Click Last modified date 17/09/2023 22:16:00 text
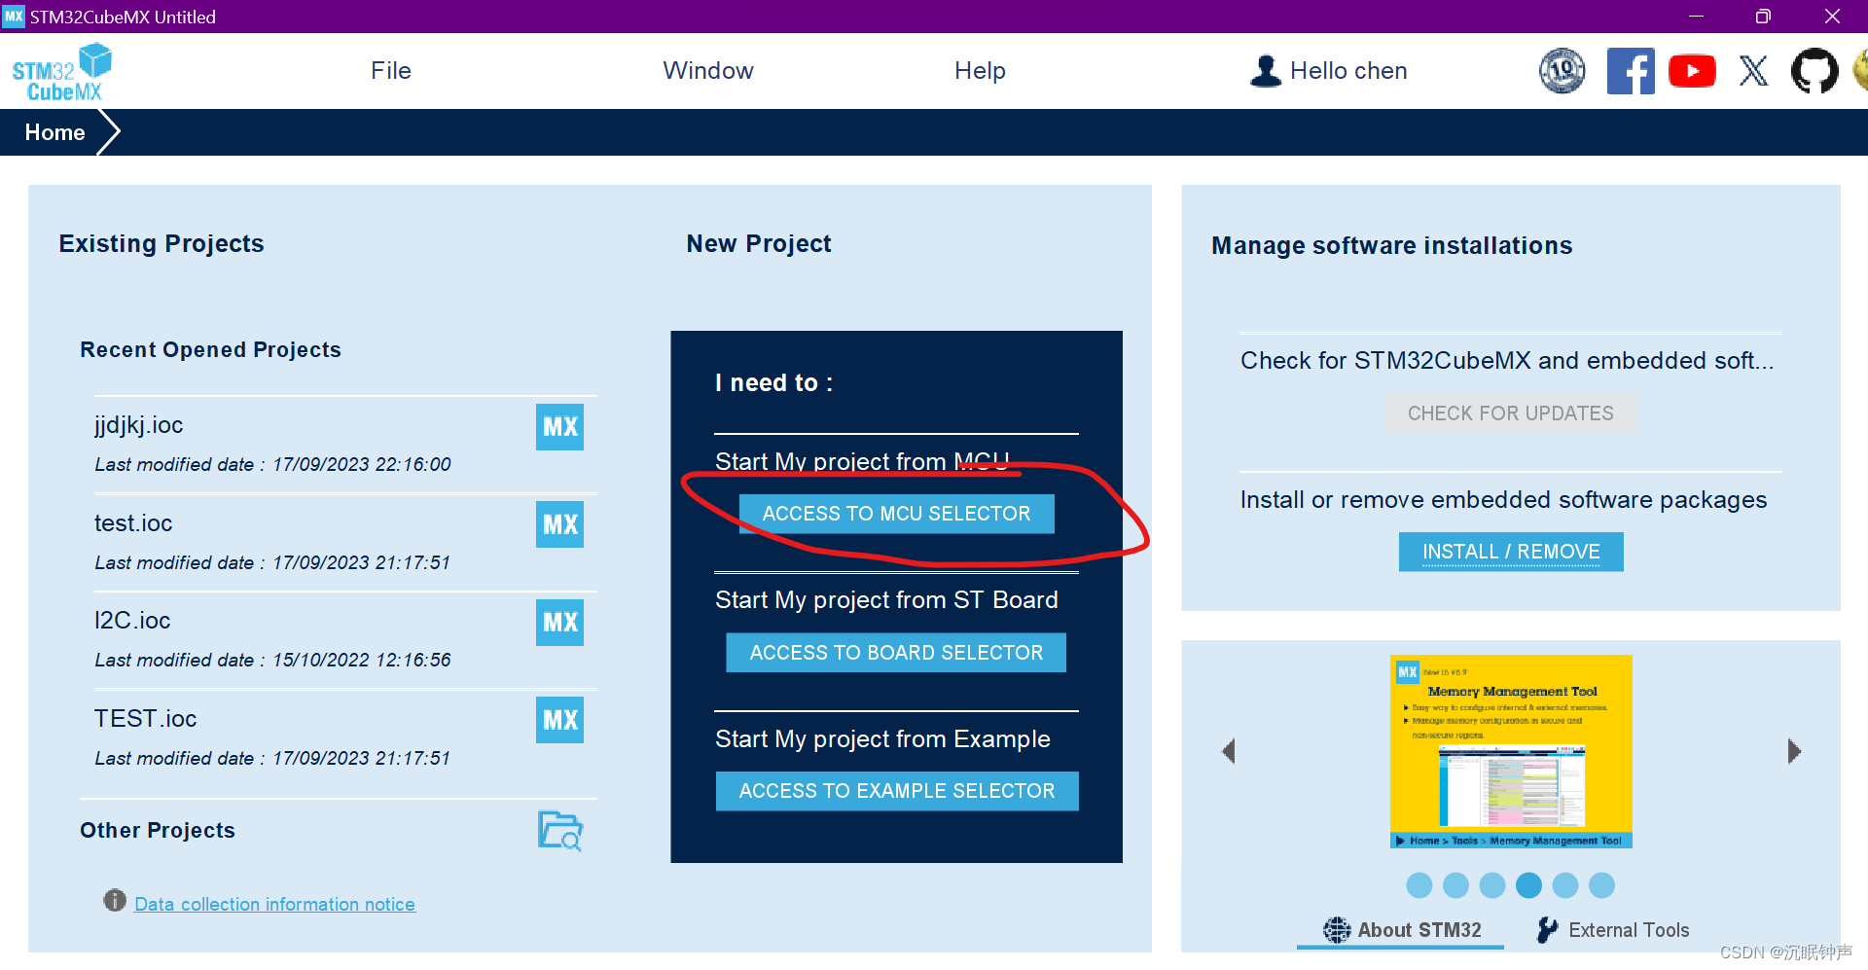Screen dimensions: 1868x970 point(272,464)
